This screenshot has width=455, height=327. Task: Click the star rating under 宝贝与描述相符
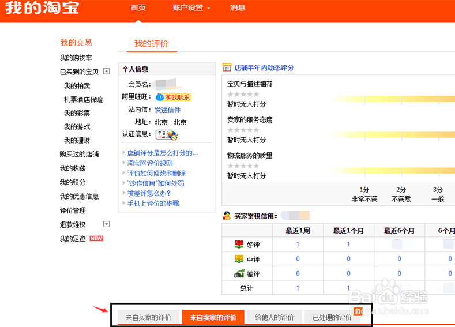(x=243, y=95)
